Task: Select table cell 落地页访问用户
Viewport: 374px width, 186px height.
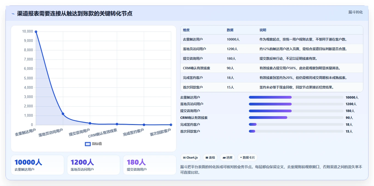Action: (x=195, y=49)
